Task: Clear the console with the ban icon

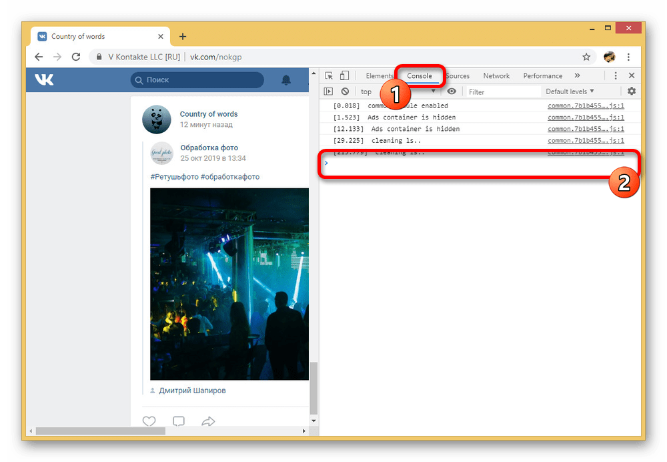Action: pyautogui.click(x=345, y=91)
